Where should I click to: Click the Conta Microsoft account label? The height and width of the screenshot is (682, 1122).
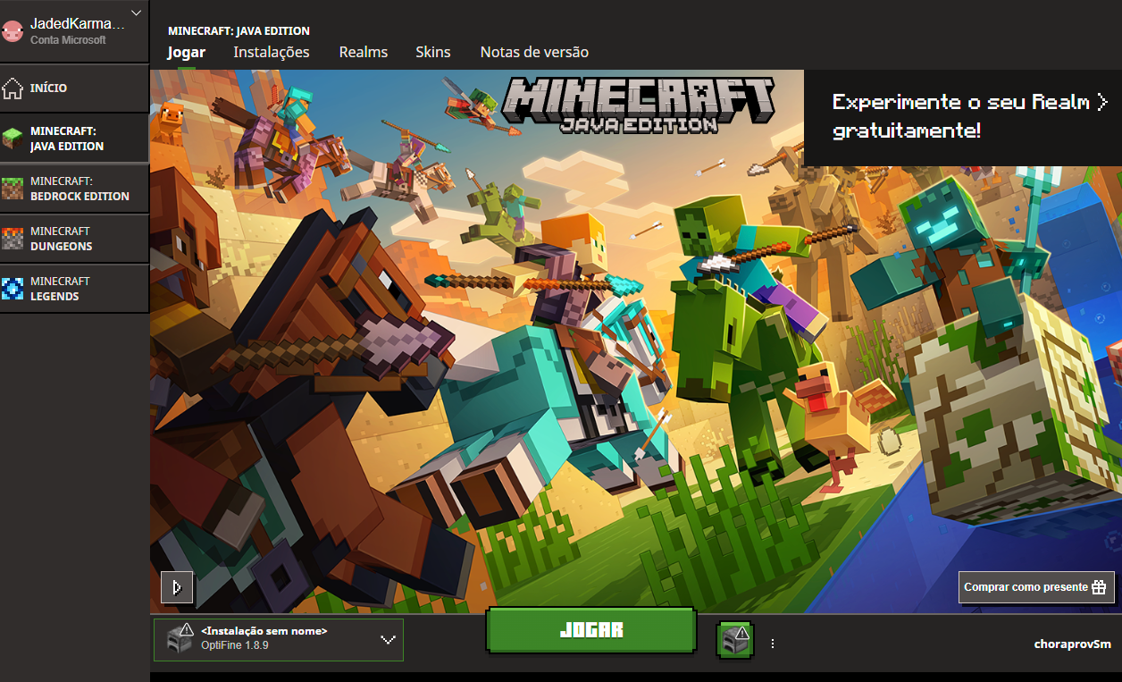(x=68, y=40)
